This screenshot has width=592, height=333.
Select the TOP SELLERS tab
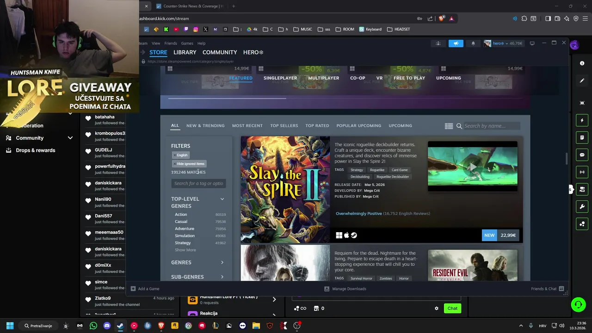pos(284,126)
